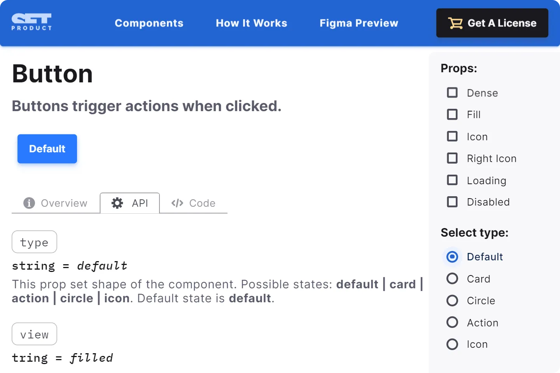This screenshot has width=560, height=373.
Task: Click the Get A License button
Action: point(492,23)
